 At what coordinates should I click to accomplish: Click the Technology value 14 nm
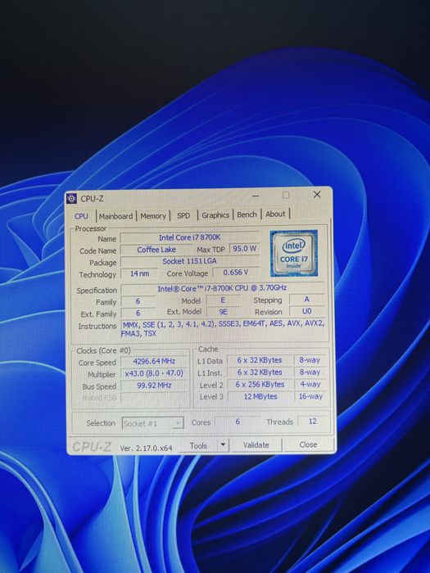139,273
